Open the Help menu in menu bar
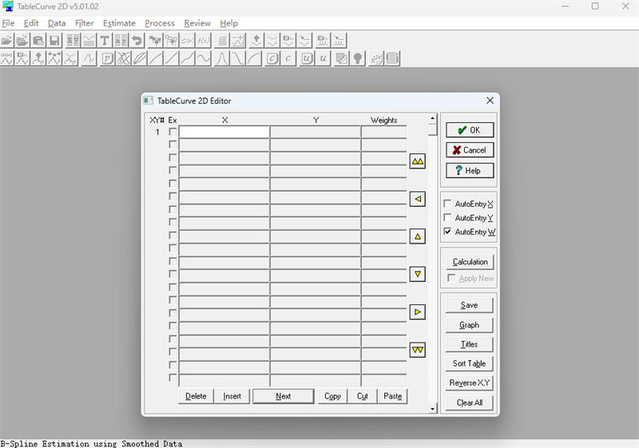Screen dimensions: 639x448 point(228,23)
